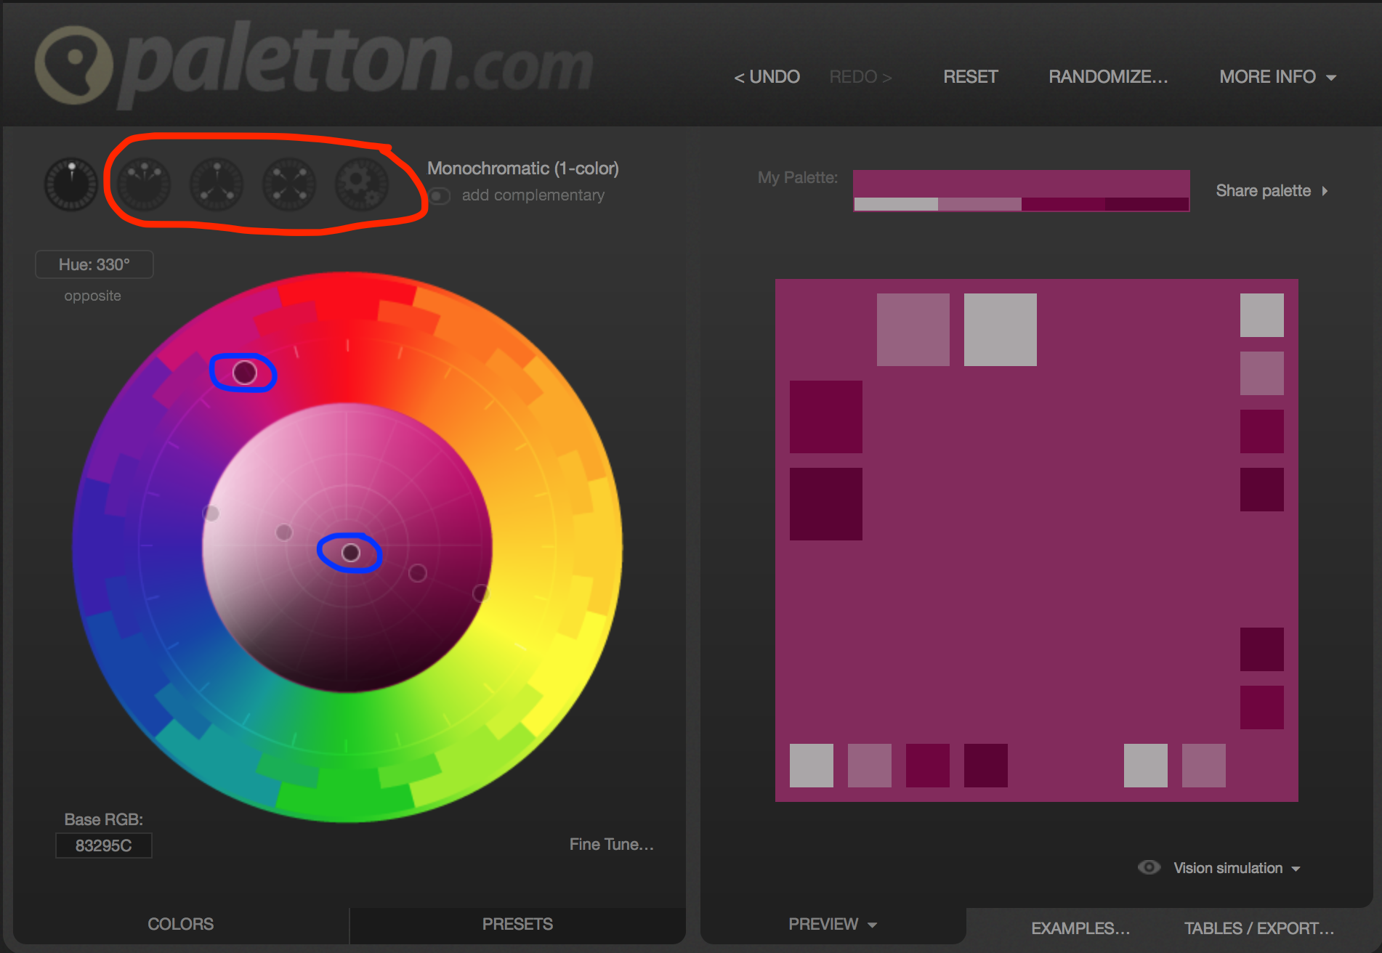Screen dimensions: 1382x953
Task: Click the REDO button
Action: pyautogui.click(x=860, y=77)
